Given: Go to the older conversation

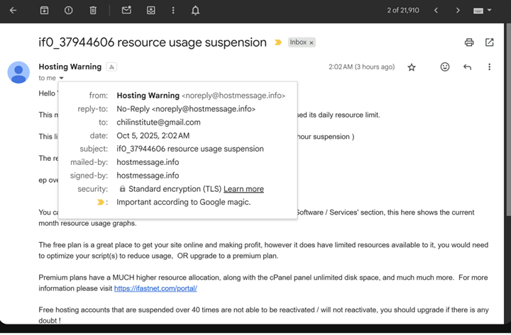Looking at the screenshot, I should click(458, 11).
